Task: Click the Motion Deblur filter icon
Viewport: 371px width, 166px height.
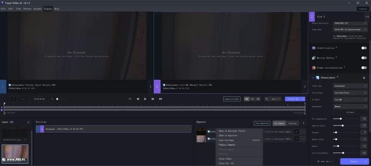Action: 314,58
